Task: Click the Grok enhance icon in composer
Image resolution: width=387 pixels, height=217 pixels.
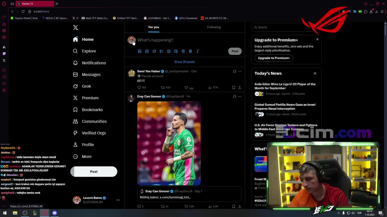Action: pos(154,51)
